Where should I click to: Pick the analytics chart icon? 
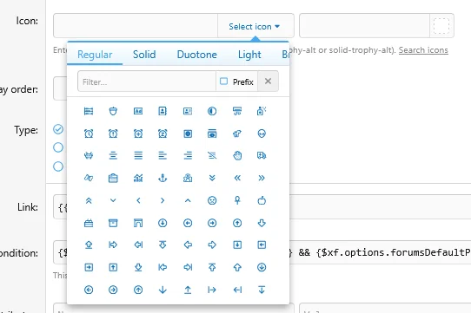(138, 178)
